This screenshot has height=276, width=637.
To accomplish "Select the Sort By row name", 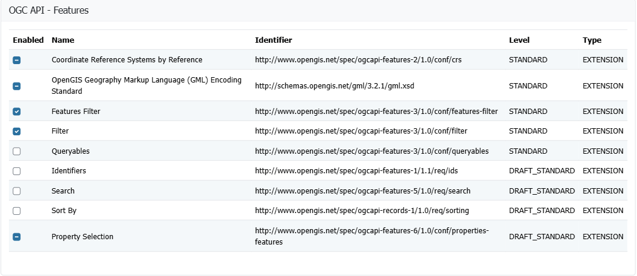I will click(x=64, y=211).
